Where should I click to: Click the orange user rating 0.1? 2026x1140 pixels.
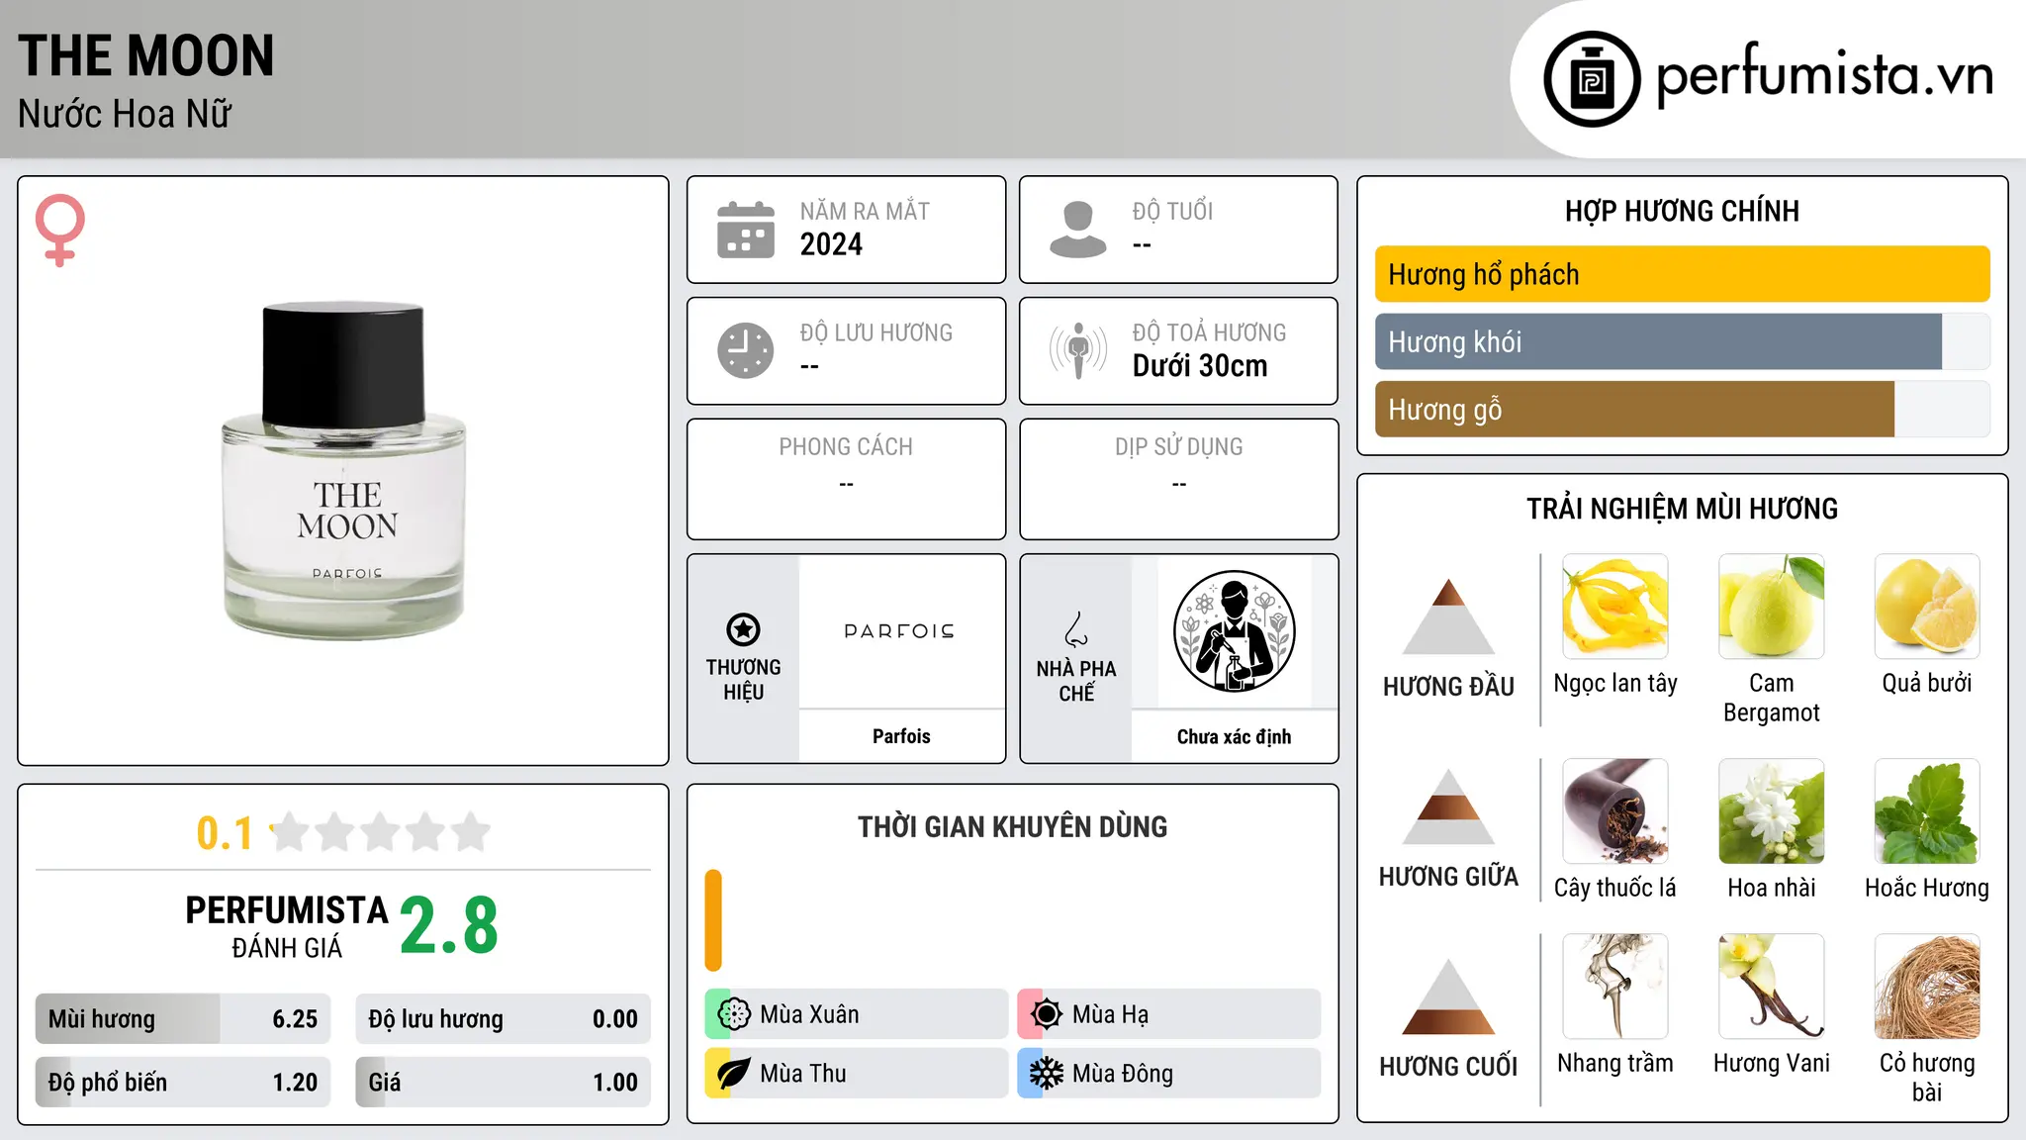[x=225, y=833]
